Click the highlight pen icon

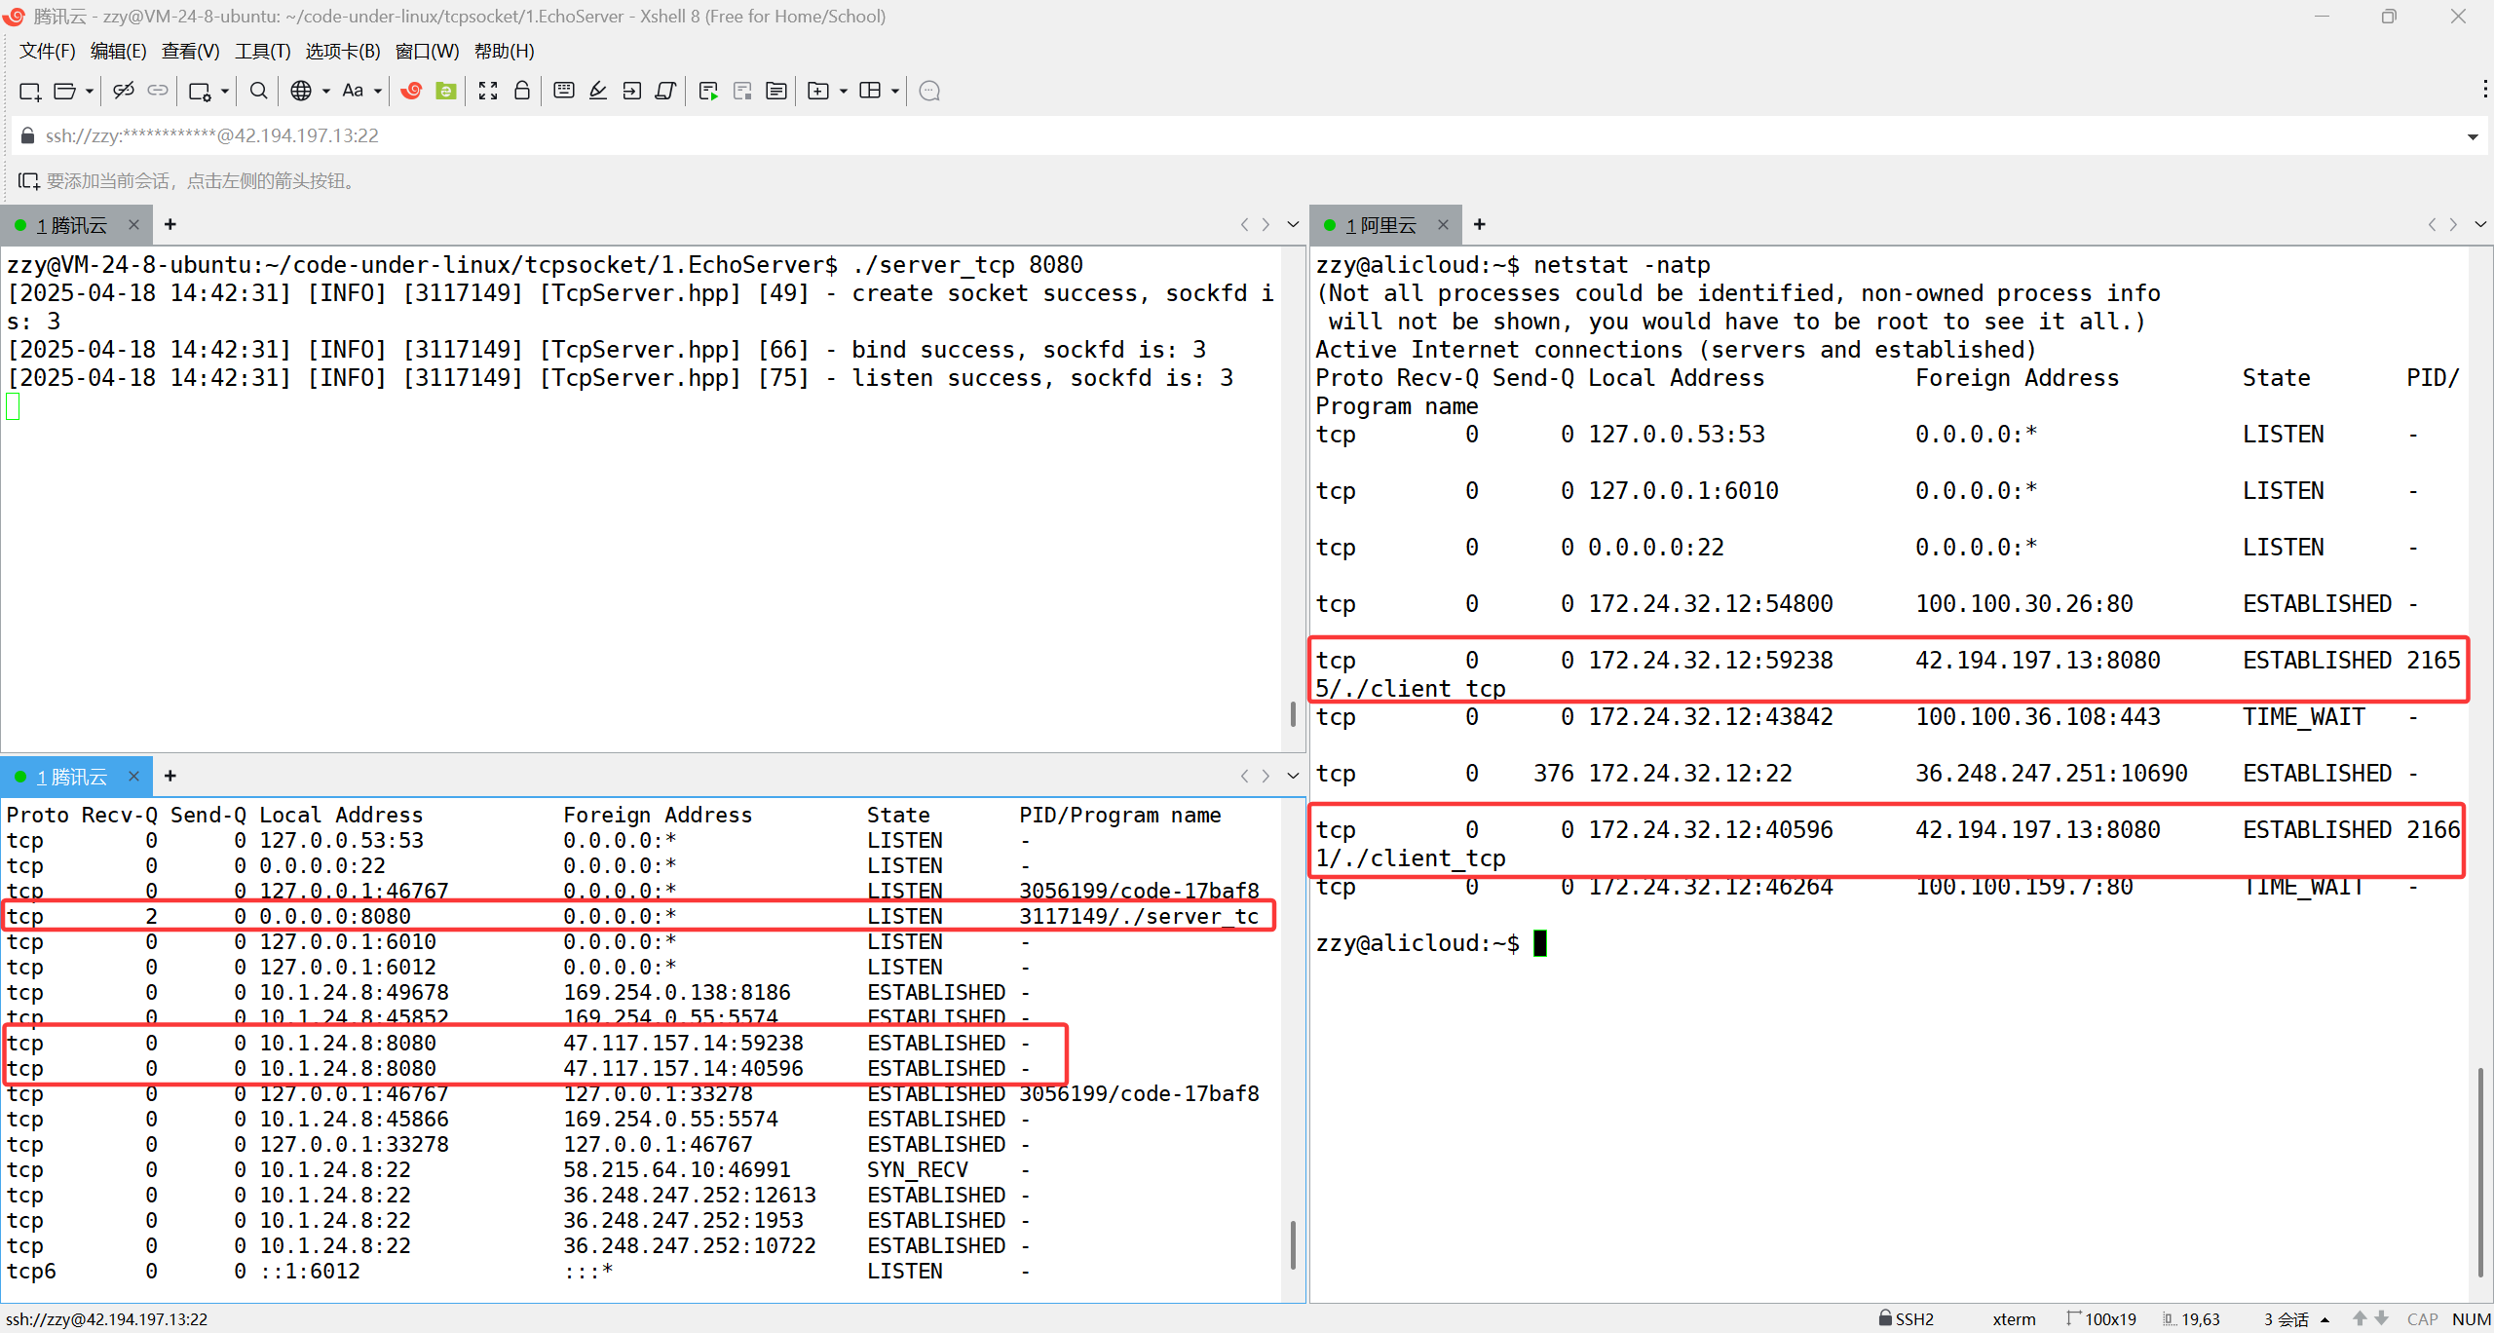pos(598,91)
